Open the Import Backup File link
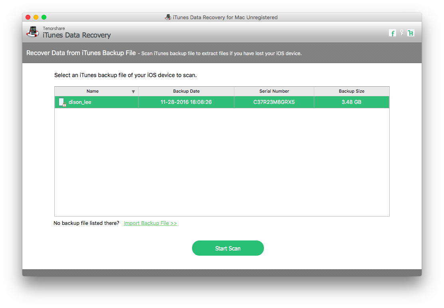The width and height of the screenshot is (444, 308). [151, 223]
